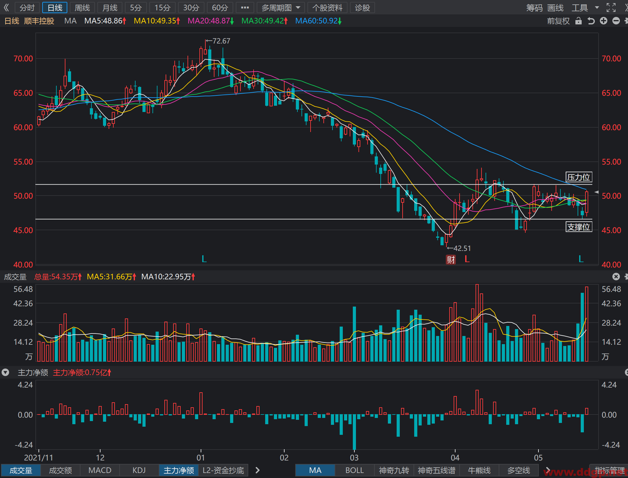This screenshot has width=628, height=478.
Task: Zoom out using the minus circle icon
Action: point(616,21)
